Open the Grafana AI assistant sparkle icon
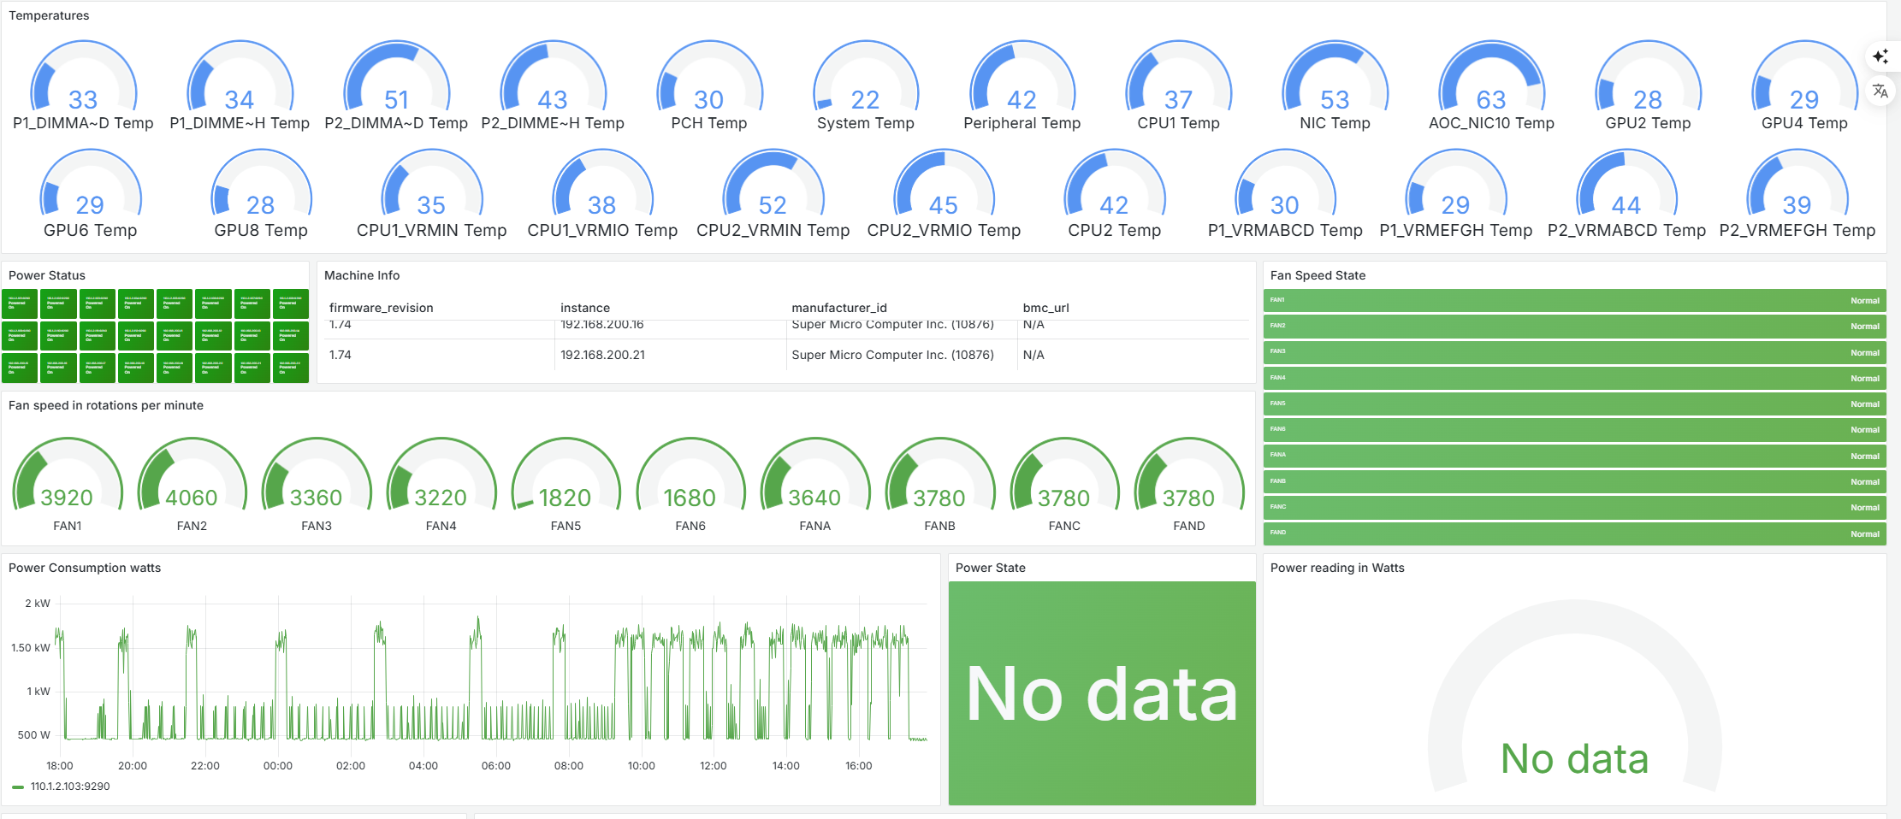This screenshot has width=1901, height=819. tap(1880, 56)
